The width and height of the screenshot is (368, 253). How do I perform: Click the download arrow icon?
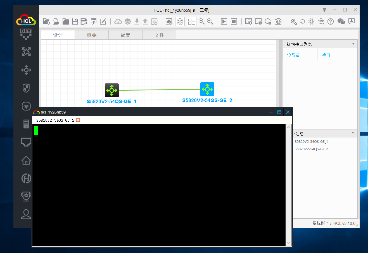tap(137, 21)
